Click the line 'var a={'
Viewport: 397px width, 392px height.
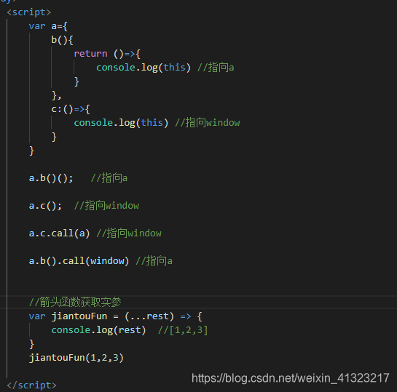pyautogui.click(x=48, y=26)
